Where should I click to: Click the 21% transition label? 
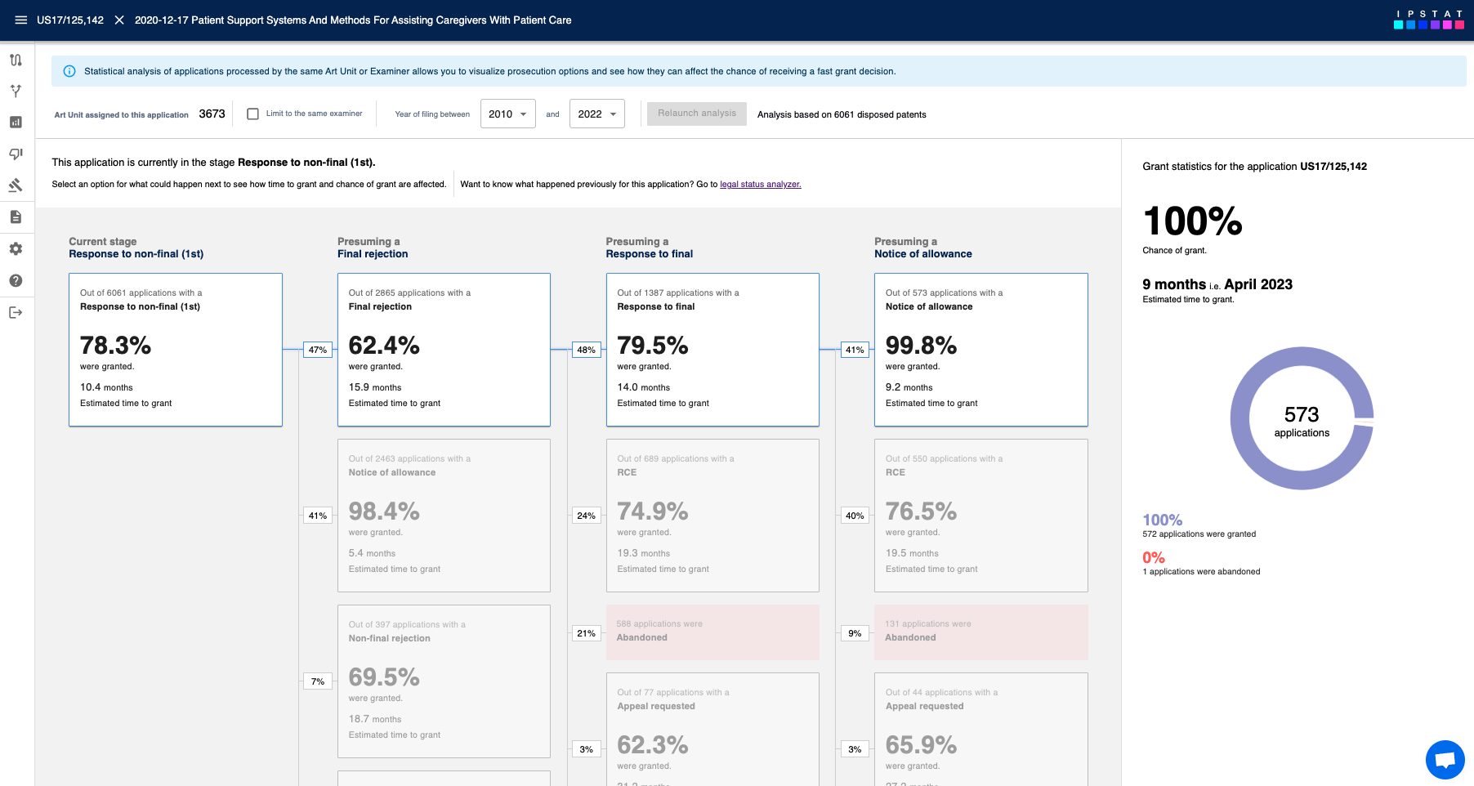click(587, 633)
